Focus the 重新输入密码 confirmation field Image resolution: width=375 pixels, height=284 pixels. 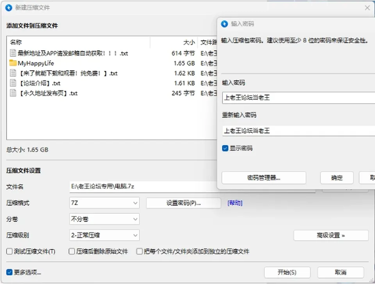(x=298, y=131)
